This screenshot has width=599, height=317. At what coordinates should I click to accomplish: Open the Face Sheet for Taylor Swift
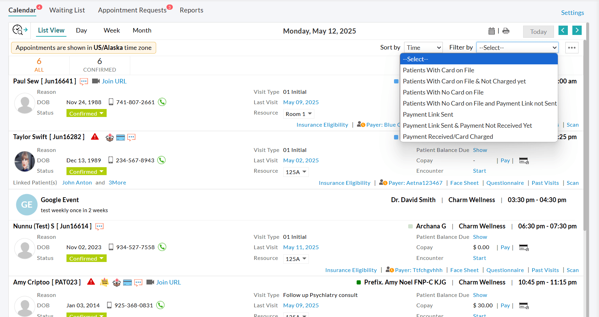(x=464, y=183)
